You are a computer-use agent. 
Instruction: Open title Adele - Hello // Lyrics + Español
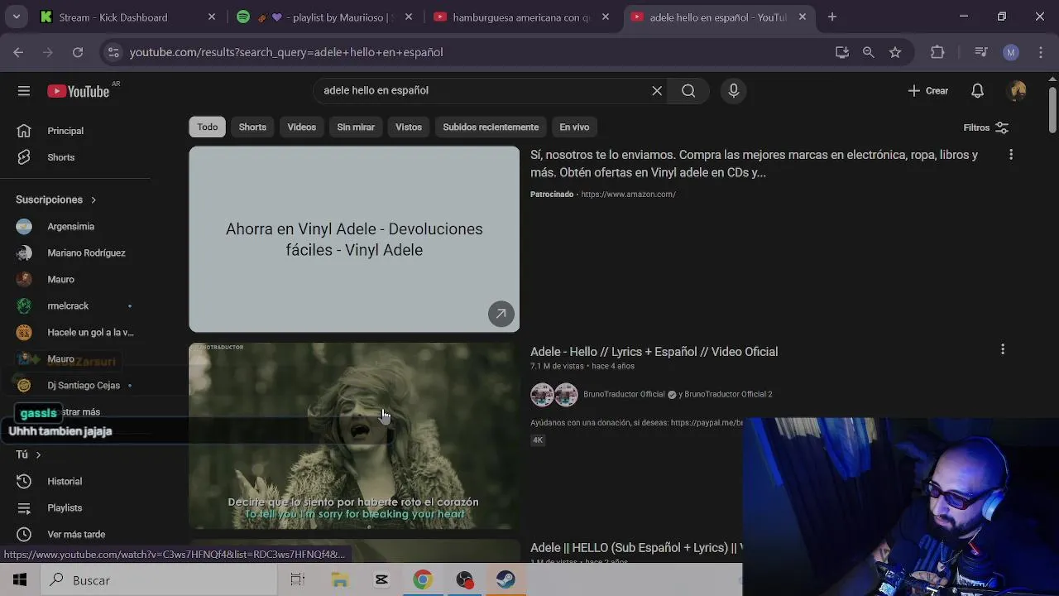click(x=654, y=352)
